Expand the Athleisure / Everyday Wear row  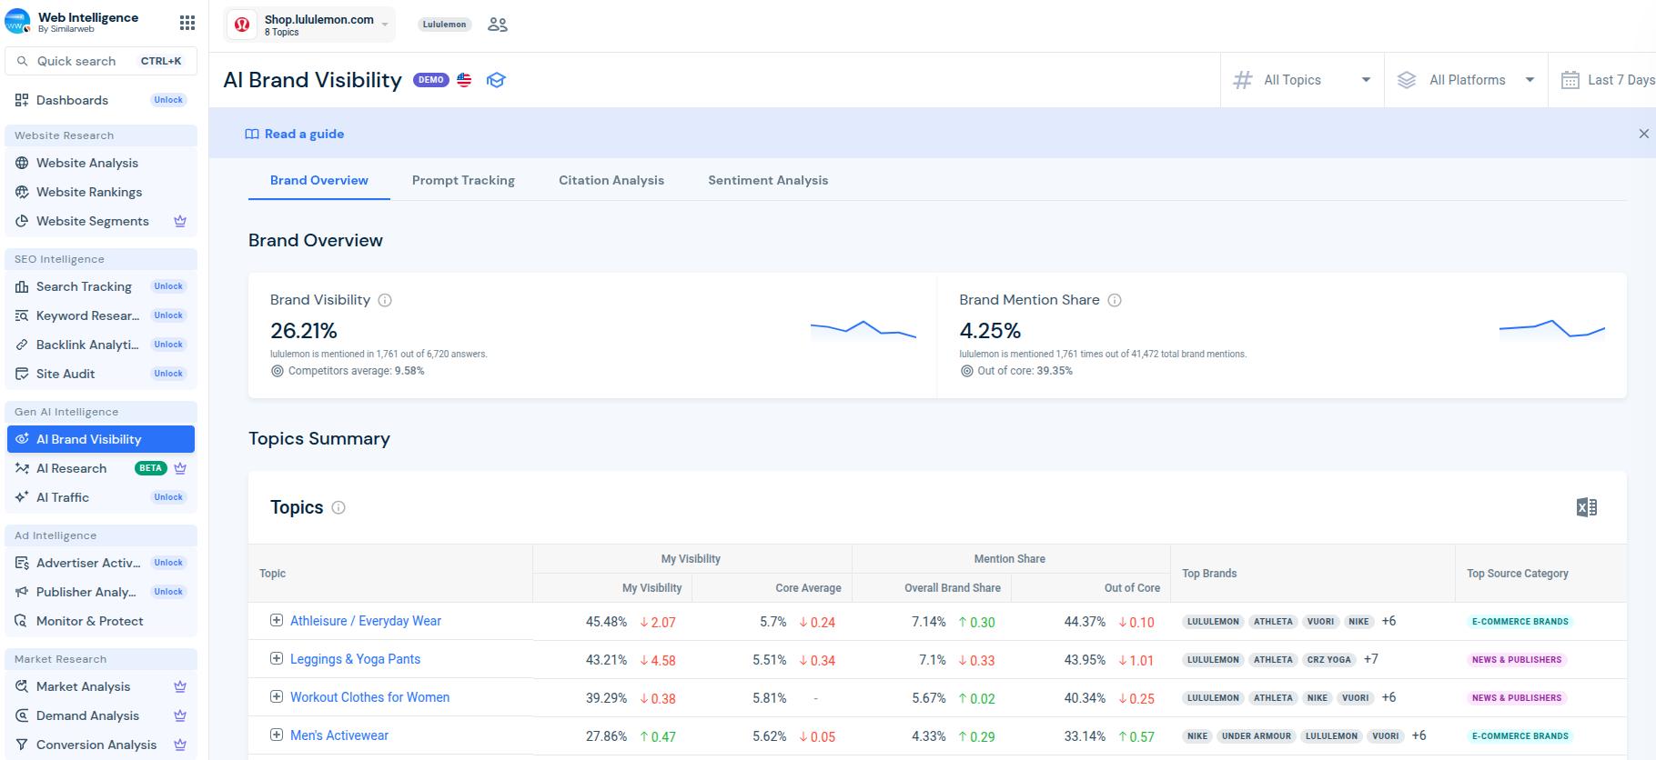click(x=277, y=620)
